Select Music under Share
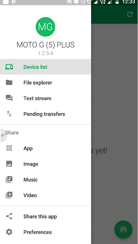The width and height of the screenshot is (138, 244). click(45, 180)
